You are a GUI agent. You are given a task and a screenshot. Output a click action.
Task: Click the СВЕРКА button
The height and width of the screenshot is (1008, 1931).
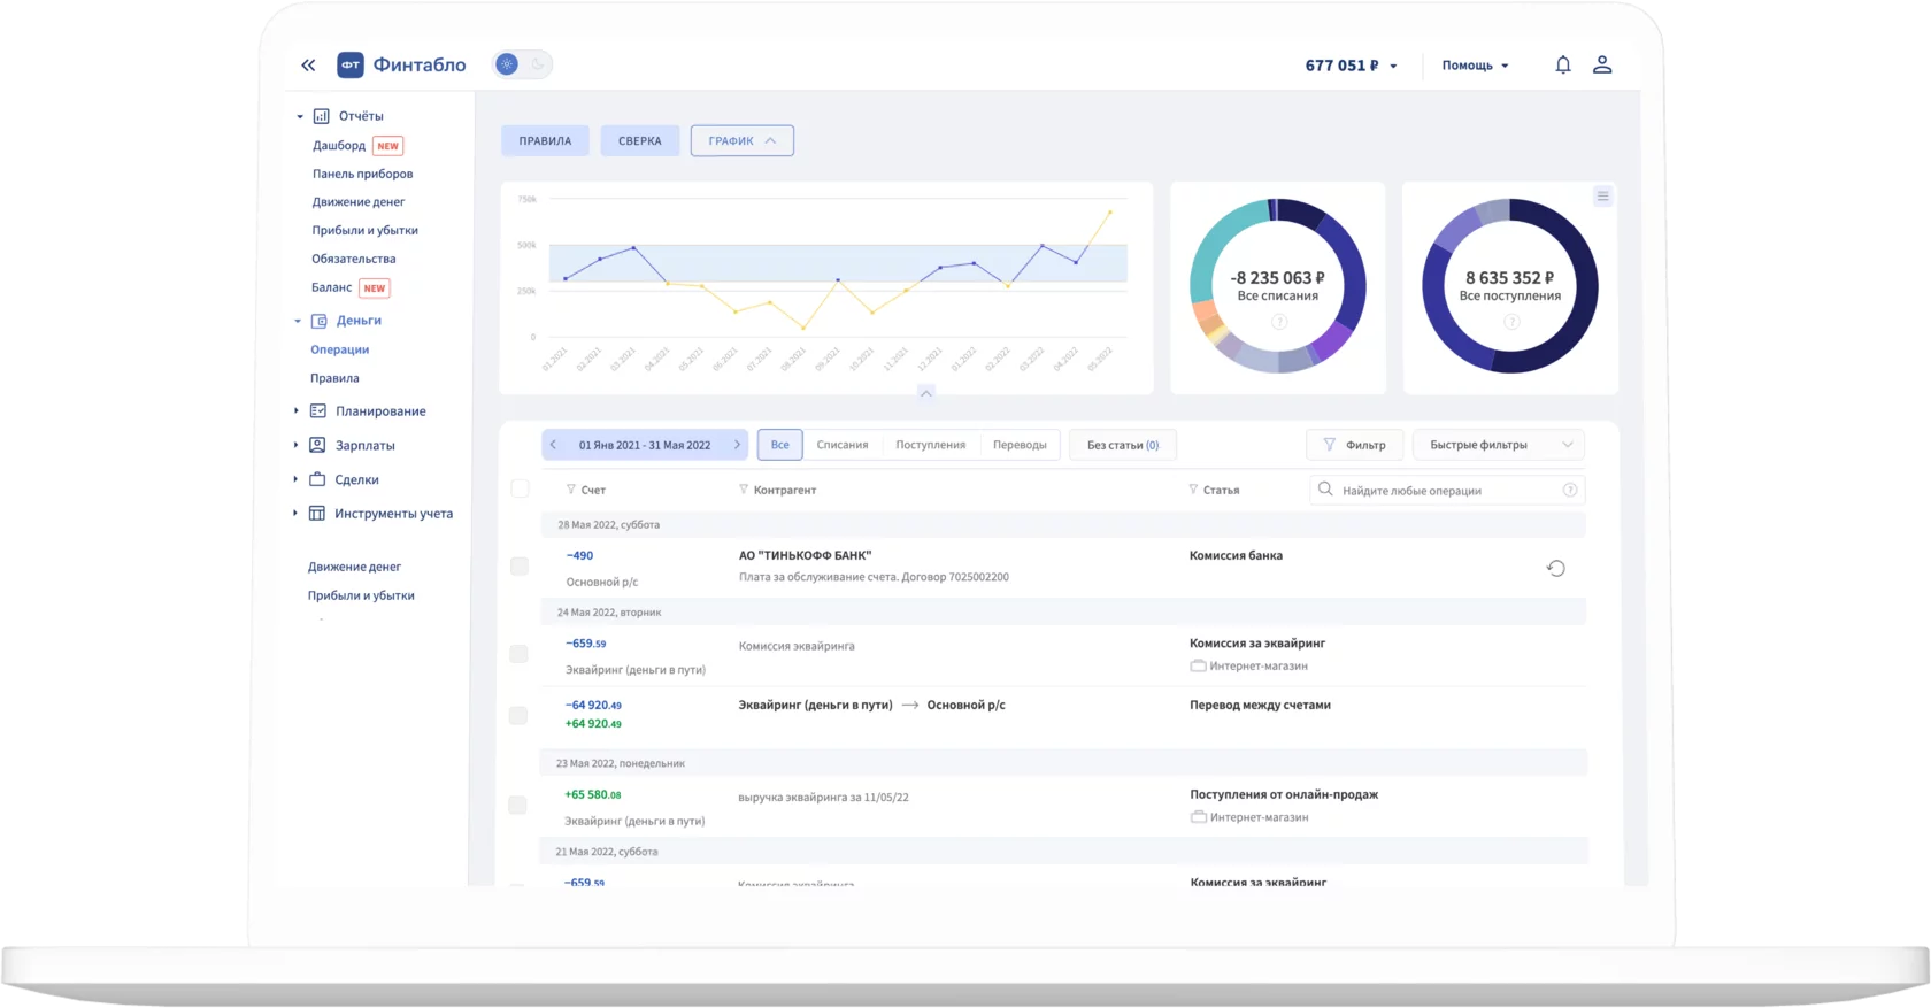tap(640, 141)
